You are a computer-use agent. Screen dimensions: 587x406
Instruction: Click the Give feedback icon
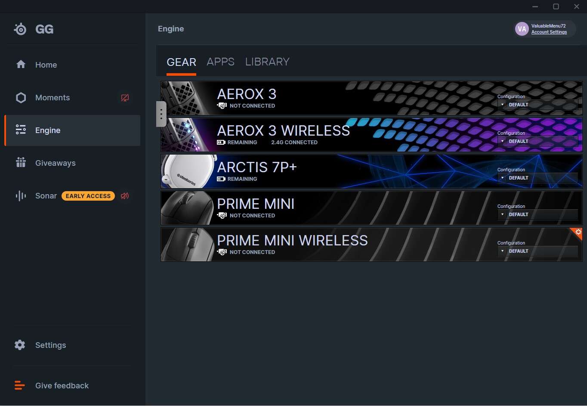coord(20,385)
